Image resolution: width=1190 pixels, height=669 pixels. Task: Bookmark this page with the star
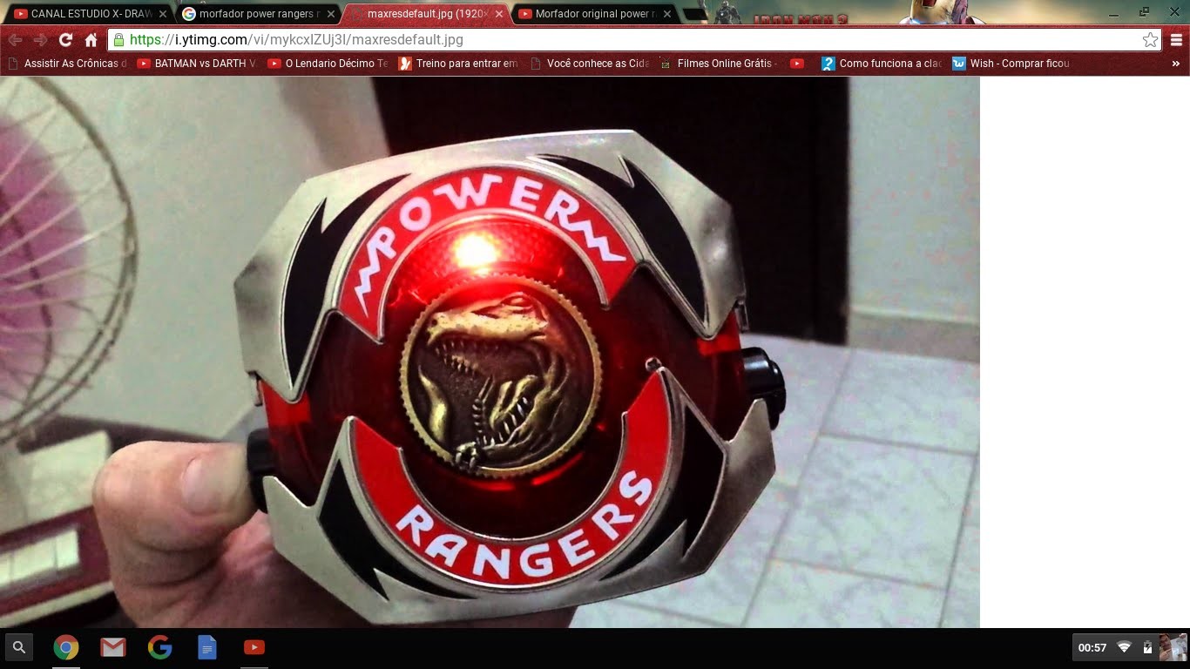(1150, 40)
